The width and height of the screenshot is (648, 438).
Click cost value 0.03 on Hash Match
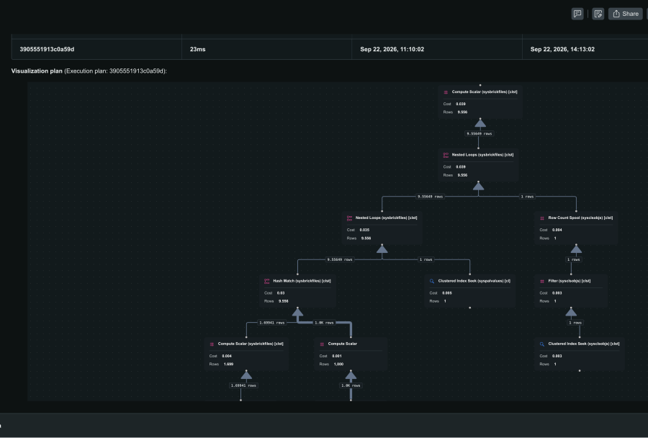pos(281,292)
